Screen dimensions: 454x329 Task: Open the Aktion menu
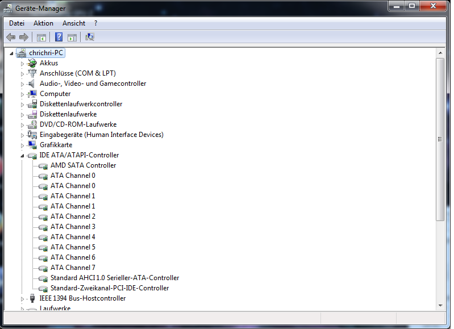click(43, 23)
